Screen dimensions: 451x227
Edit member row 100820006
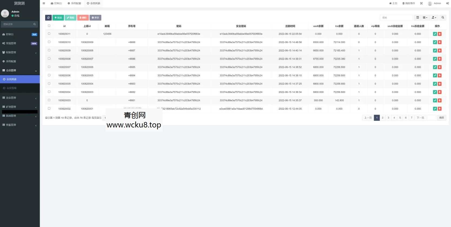coord(435,75)
